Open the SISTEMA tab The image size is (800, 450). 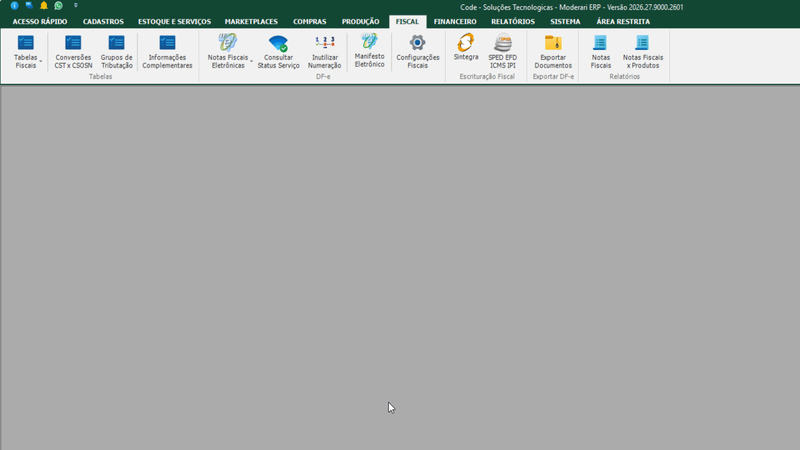pos(565,22)
